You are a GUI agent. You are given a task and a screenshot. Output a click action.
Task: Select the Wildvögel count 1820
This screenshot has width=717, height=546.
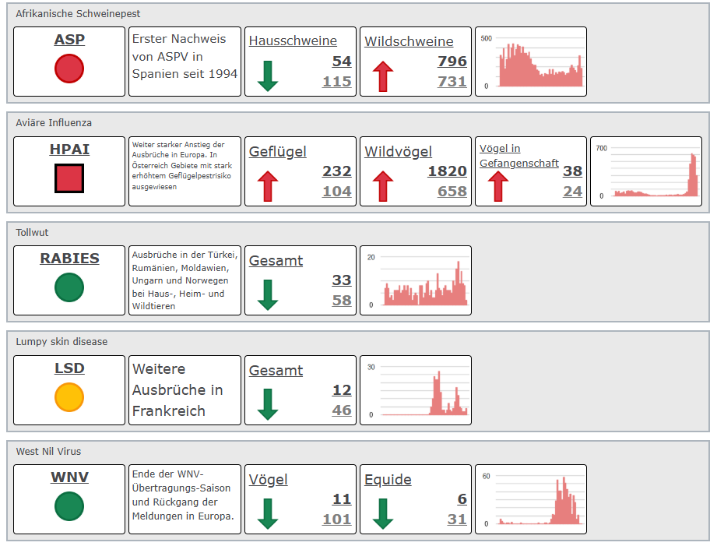[x=447, y=171]
